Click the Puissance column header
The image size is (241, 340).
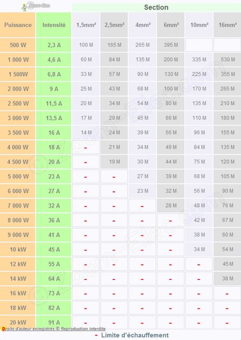(x=18, y=25)
